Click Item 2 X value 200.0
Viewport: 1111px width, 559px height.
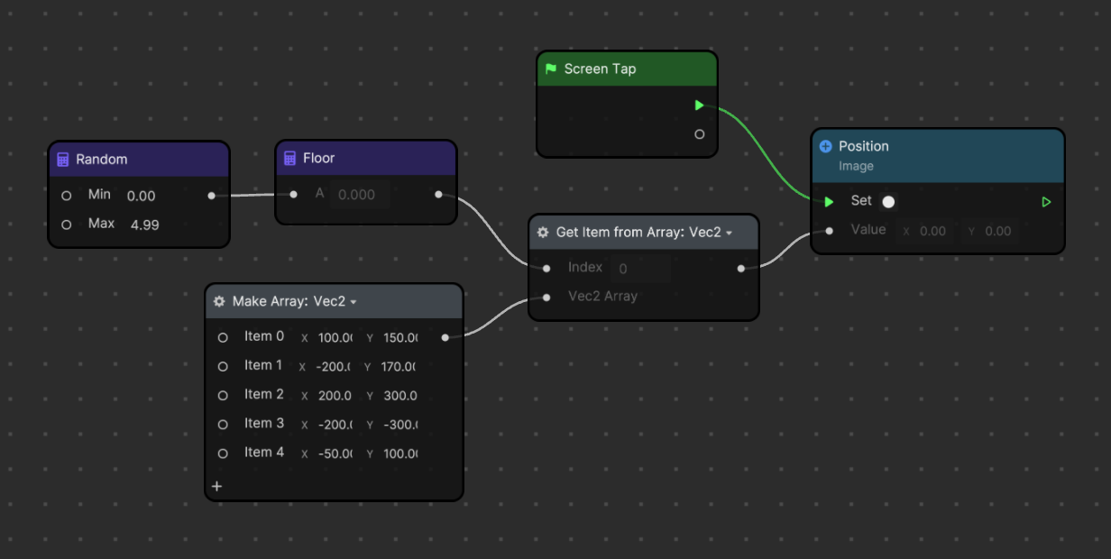[x=335, y=396]
